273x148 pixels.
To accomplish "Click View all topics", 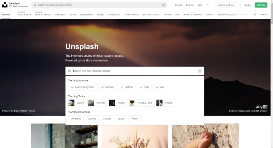I will point(263,15).
